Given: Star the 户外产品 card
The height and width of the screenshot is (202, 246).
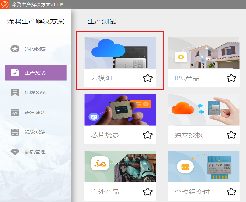Looking at the screenshot, I should [148, 192].
